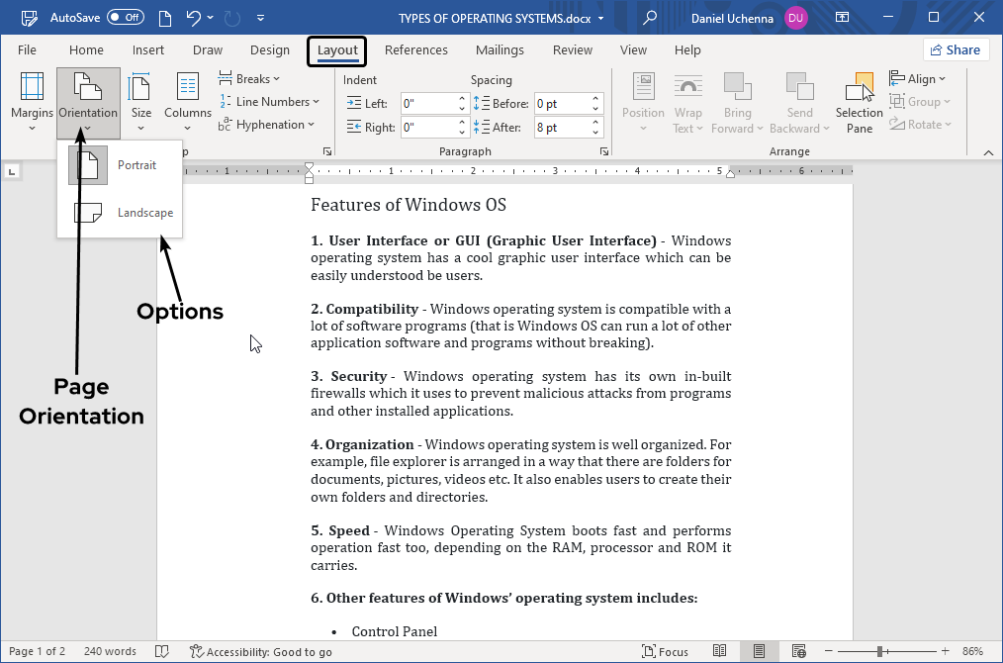Click the Indent Left input field
1003x663 pixels.
pos(428,102)
